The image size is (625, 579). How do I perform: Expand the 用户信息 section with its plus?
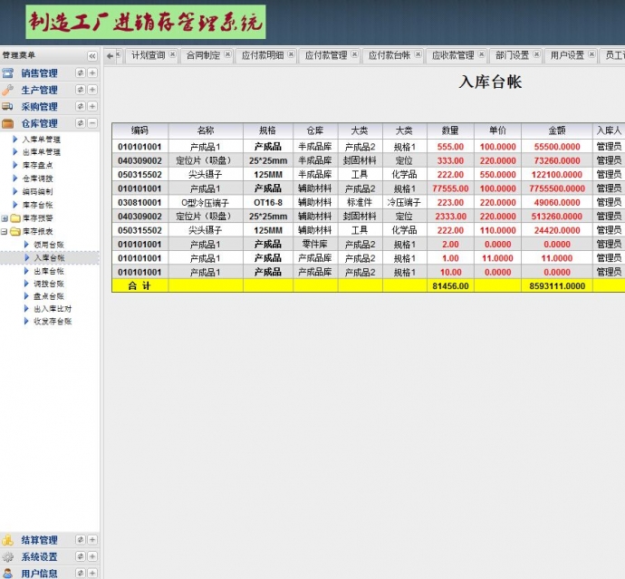(92, 573)
